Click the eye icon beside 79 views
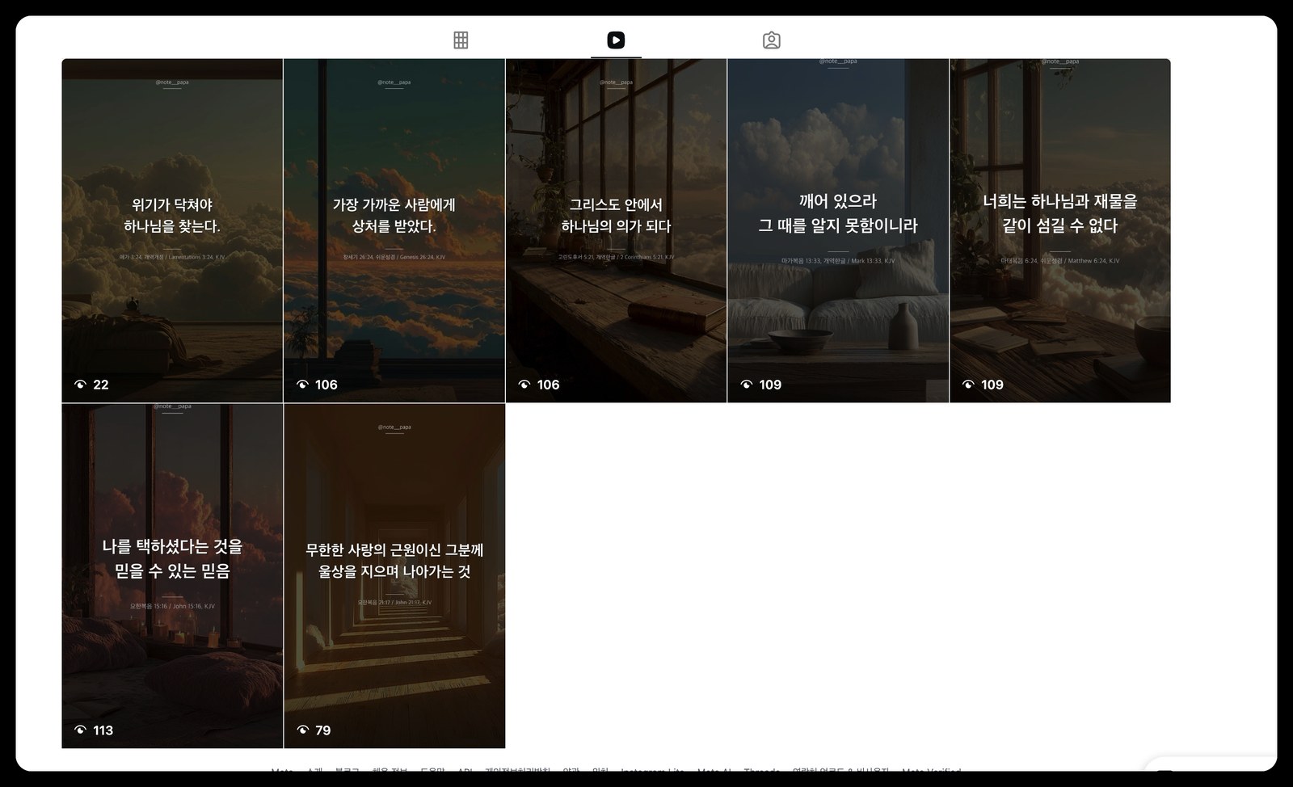This screenshot has width=1293, height=787. (302, 730)
